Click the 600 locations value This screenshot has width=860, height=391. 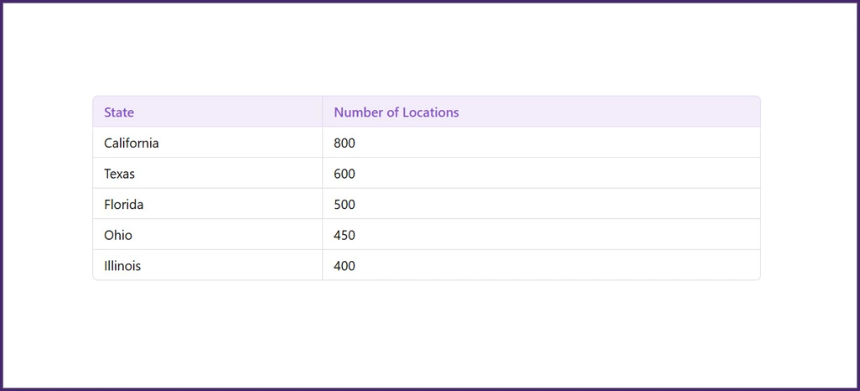pos(345,174)
